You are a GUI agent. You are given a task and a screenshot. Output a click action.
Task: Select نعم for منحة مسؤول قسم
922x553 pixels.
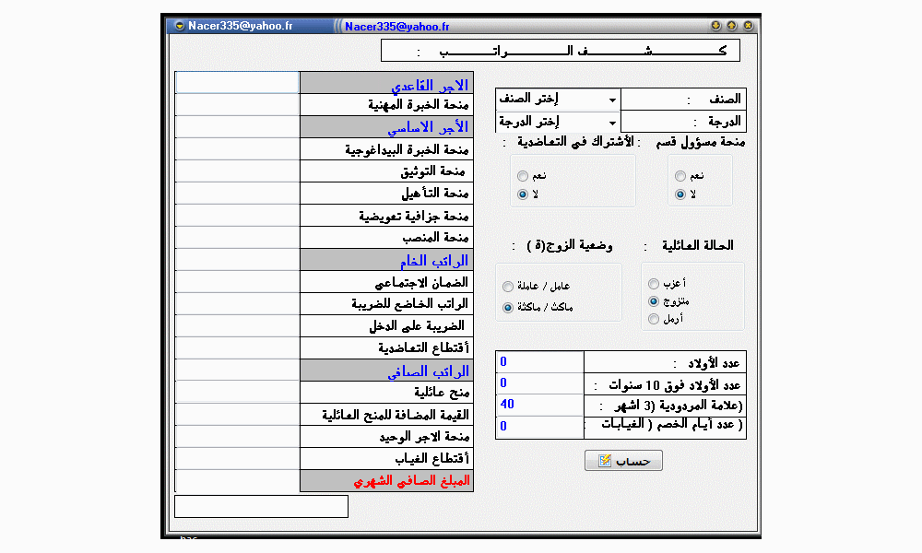(x=680, y=176)
